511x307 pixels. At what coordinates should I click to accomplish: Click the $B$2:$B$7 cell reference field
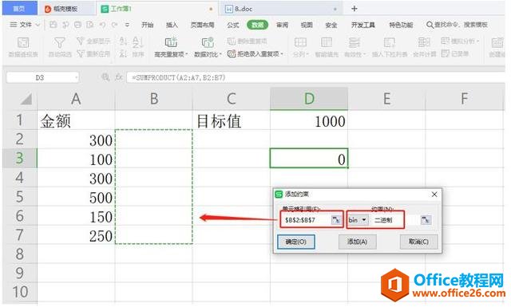(306, 220)
